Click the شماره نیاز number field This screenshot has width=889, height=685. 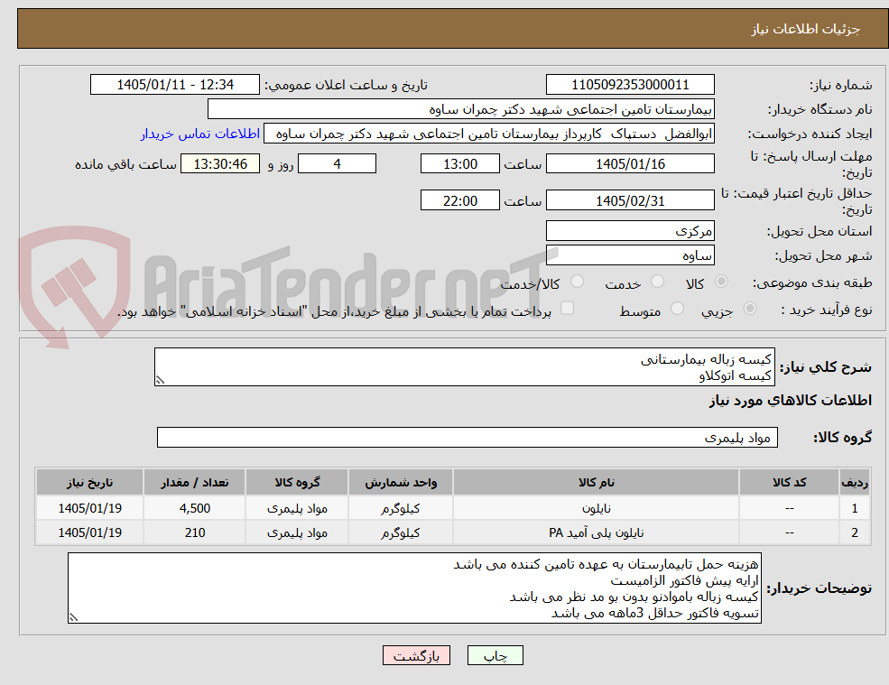[630, 85]
